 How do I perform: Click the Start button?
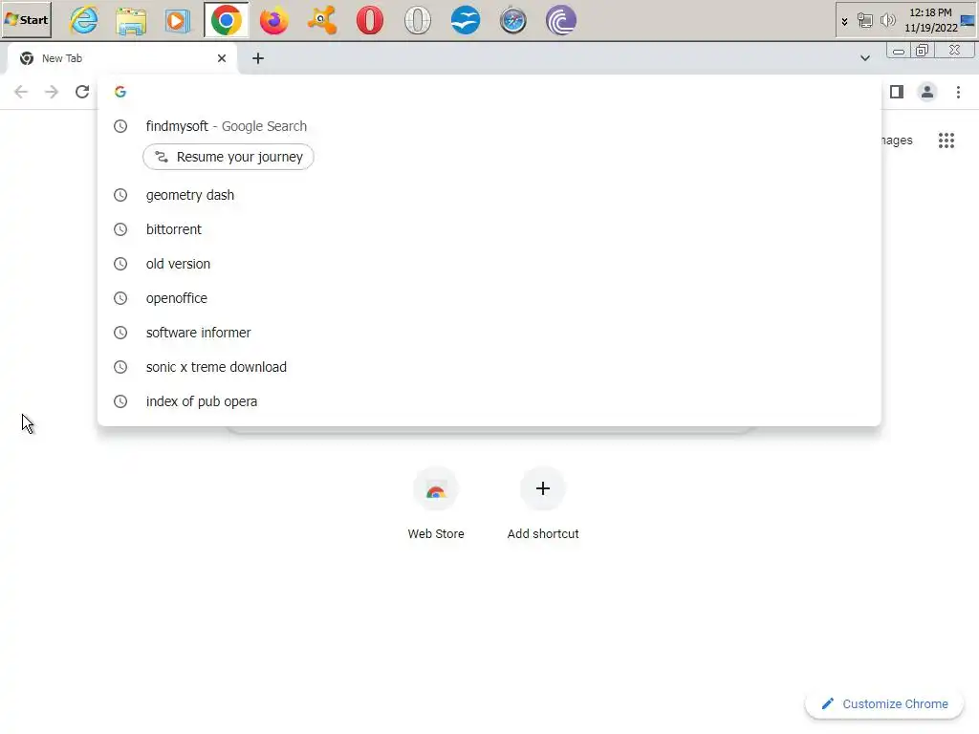[x=26, y=20]
